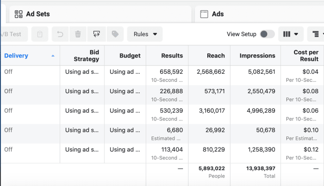324x186 pixels.
Task: Open the columns selector dropdown
Action: [x=291, y=34]
